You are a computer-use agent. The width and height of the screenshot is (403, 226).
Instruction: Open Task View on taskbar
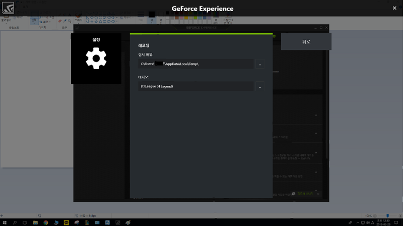(x=25, y=222)
